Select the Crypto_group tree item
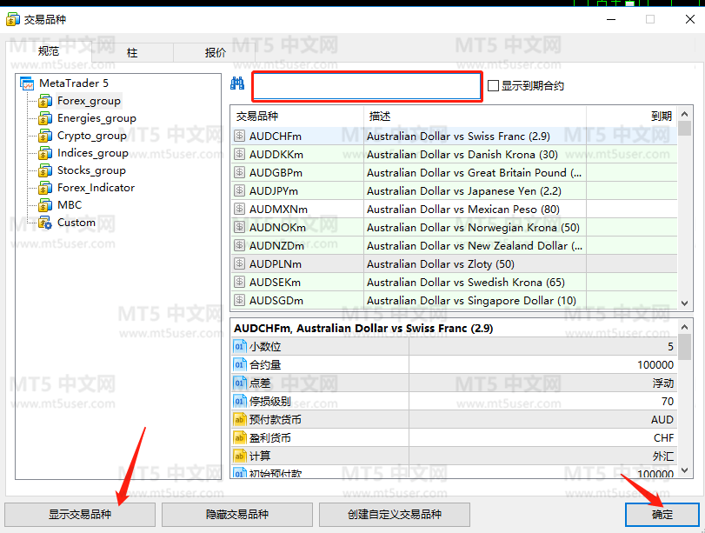Viewport: 705px width, 533px height. 92,136
